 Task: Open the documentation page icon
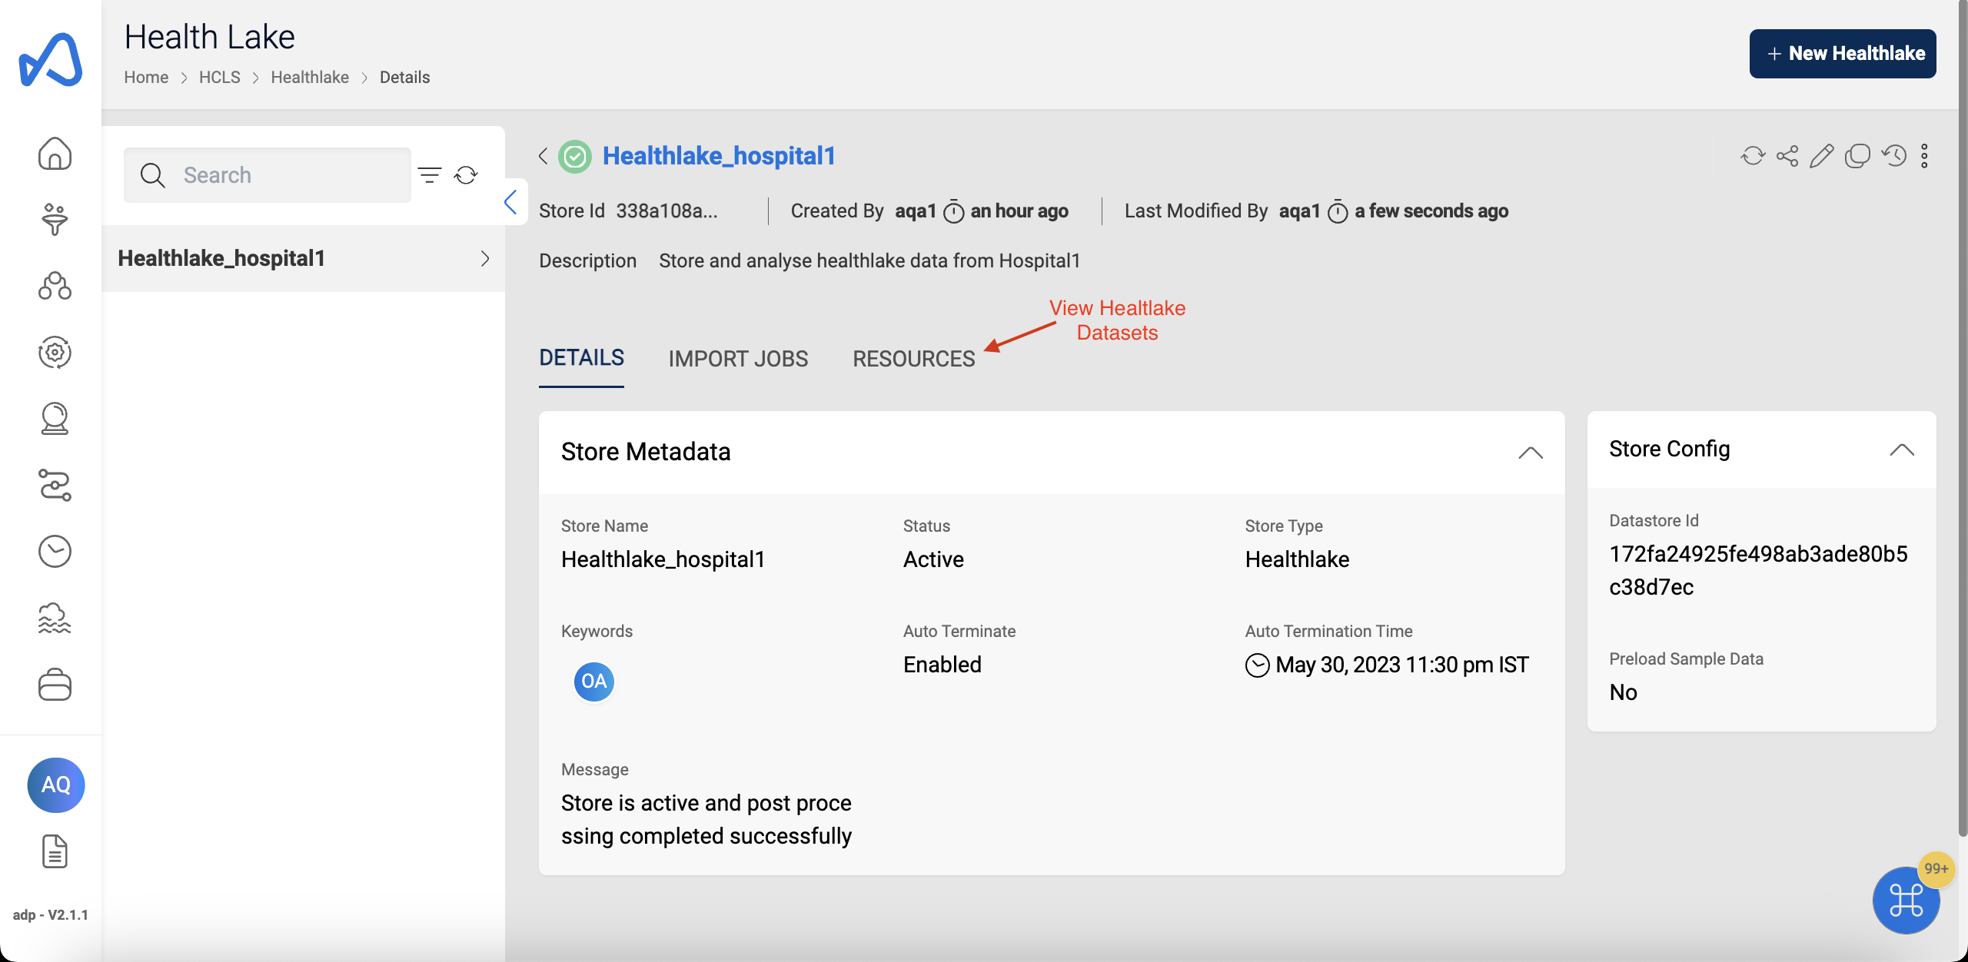(x=55, y=851)
